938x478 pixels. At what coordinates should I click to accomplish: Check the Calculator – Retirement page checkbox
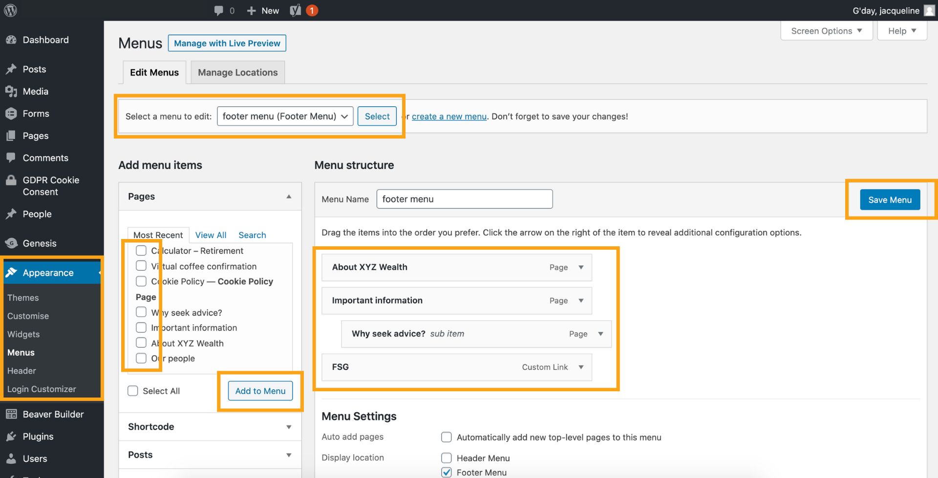(x=141, y=251)
